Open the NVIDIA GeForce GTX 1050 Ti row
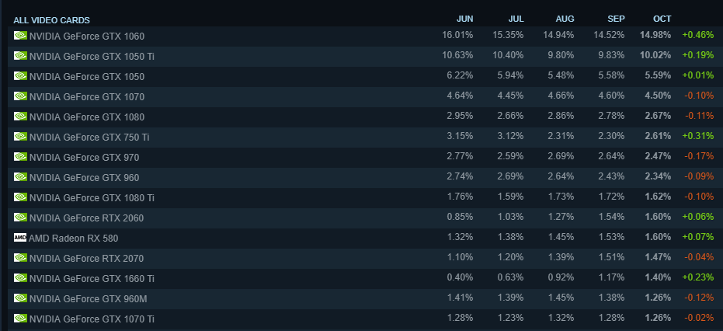Screen dimensions: 723x331 coord(363,56)
